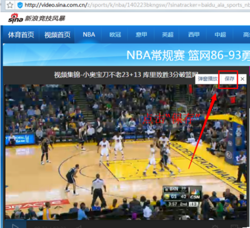Open the 视频首页 navigation tab
The height and width of the screenshot is (228, 250).
click(x=57, y=35)
